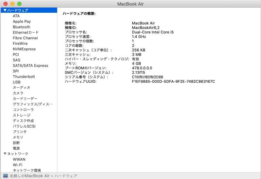Click the Dual-Core Intel Core i5 value

[x=153, y=32]
